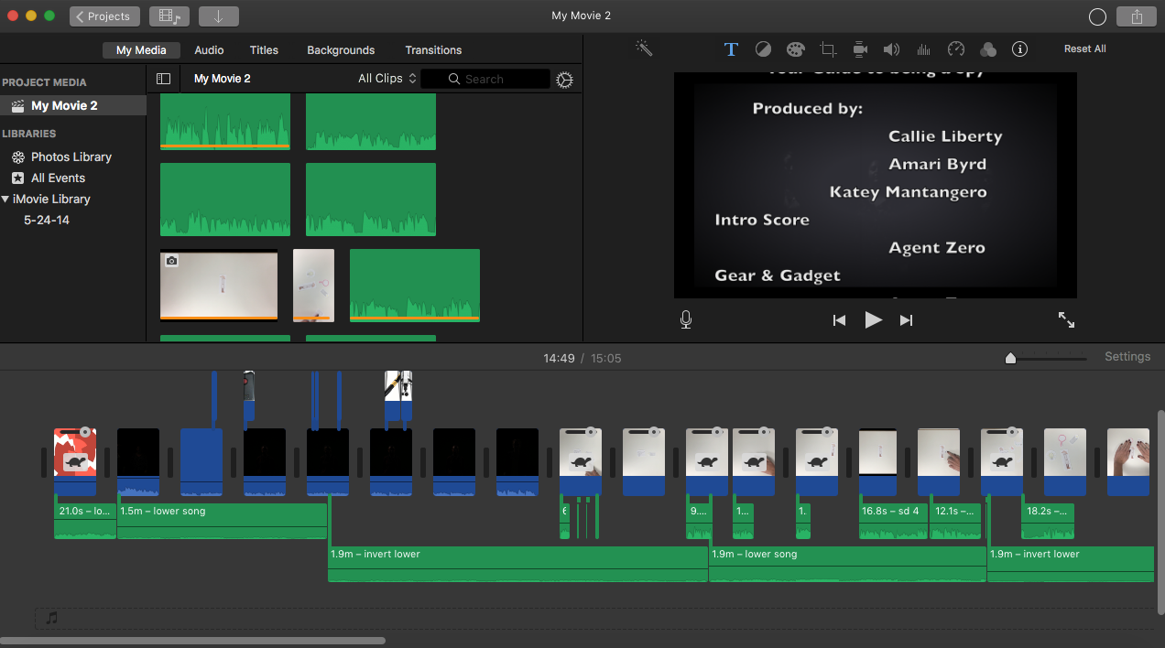Adjust the timeline zoom slider
This screenshot has width=1165, height=648.
[1010, 358]
